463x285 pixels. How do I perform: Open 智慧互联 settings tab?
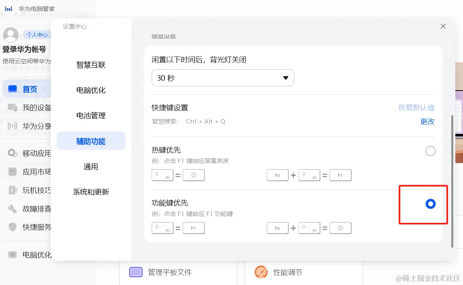(91, 65)
